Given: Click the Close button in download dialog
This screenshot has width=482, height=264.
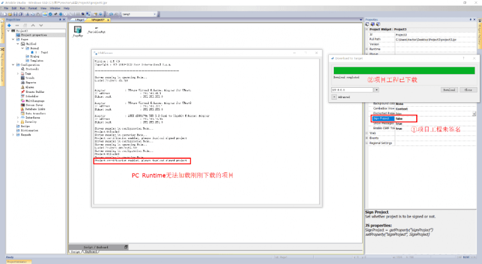Looking at the screenshot, I should (x=468, y=90).
